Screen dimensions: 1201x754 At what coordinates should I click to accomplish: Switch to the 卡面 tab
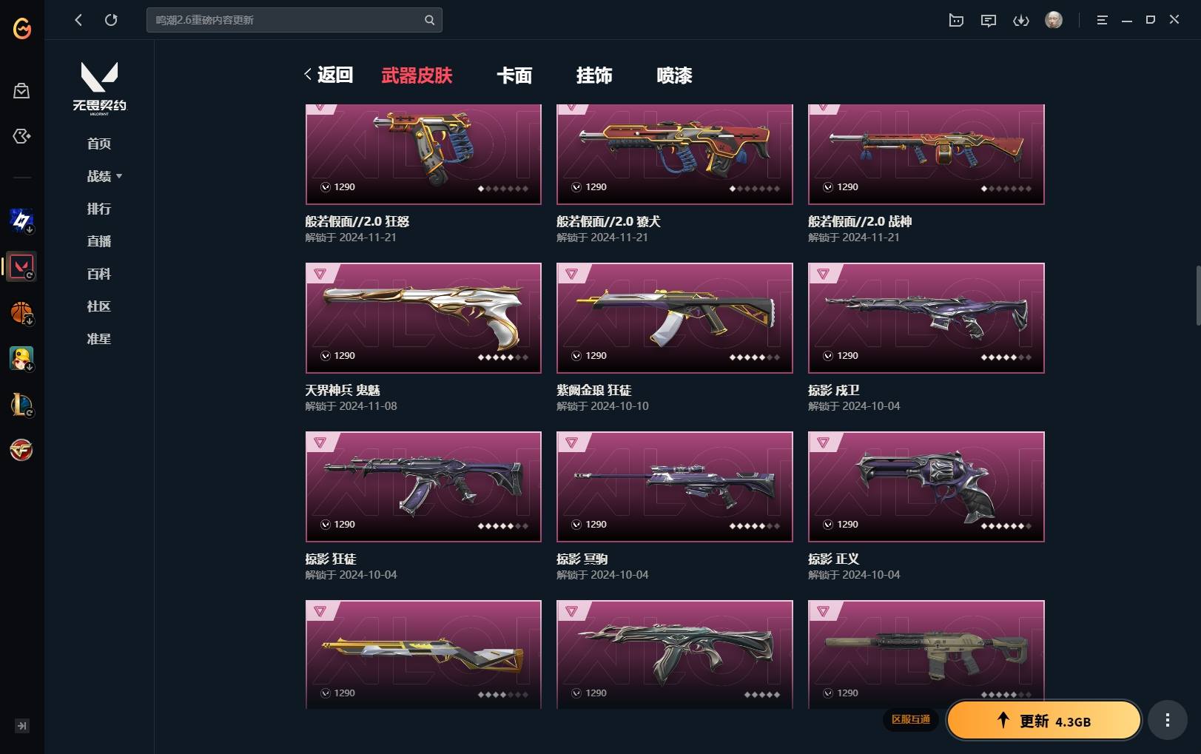click(x=514, y=75)
